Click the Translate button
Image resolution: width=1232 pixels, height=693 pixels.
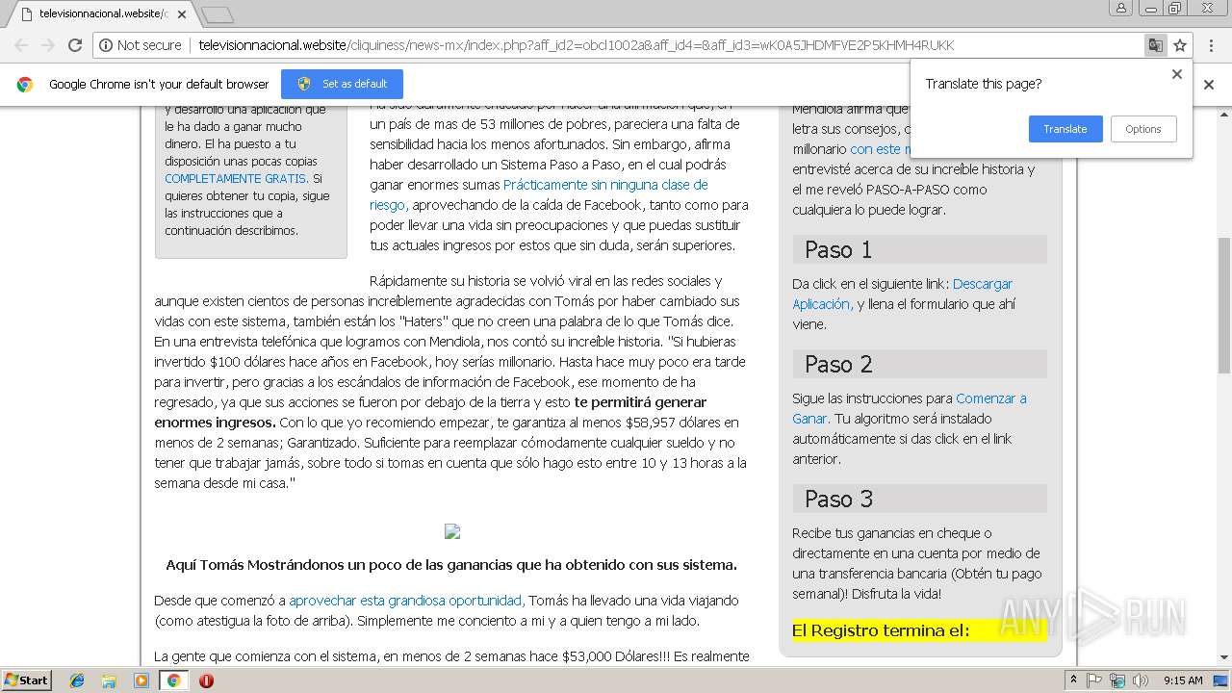(x=1065, y=129)
